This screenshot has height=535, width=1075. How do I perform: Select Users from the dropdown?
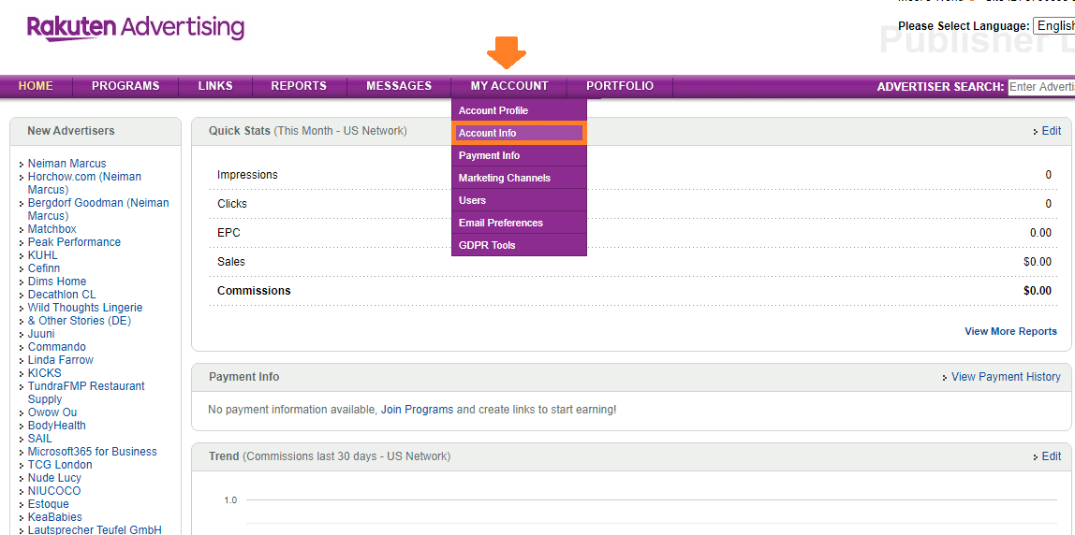(519, 200)
